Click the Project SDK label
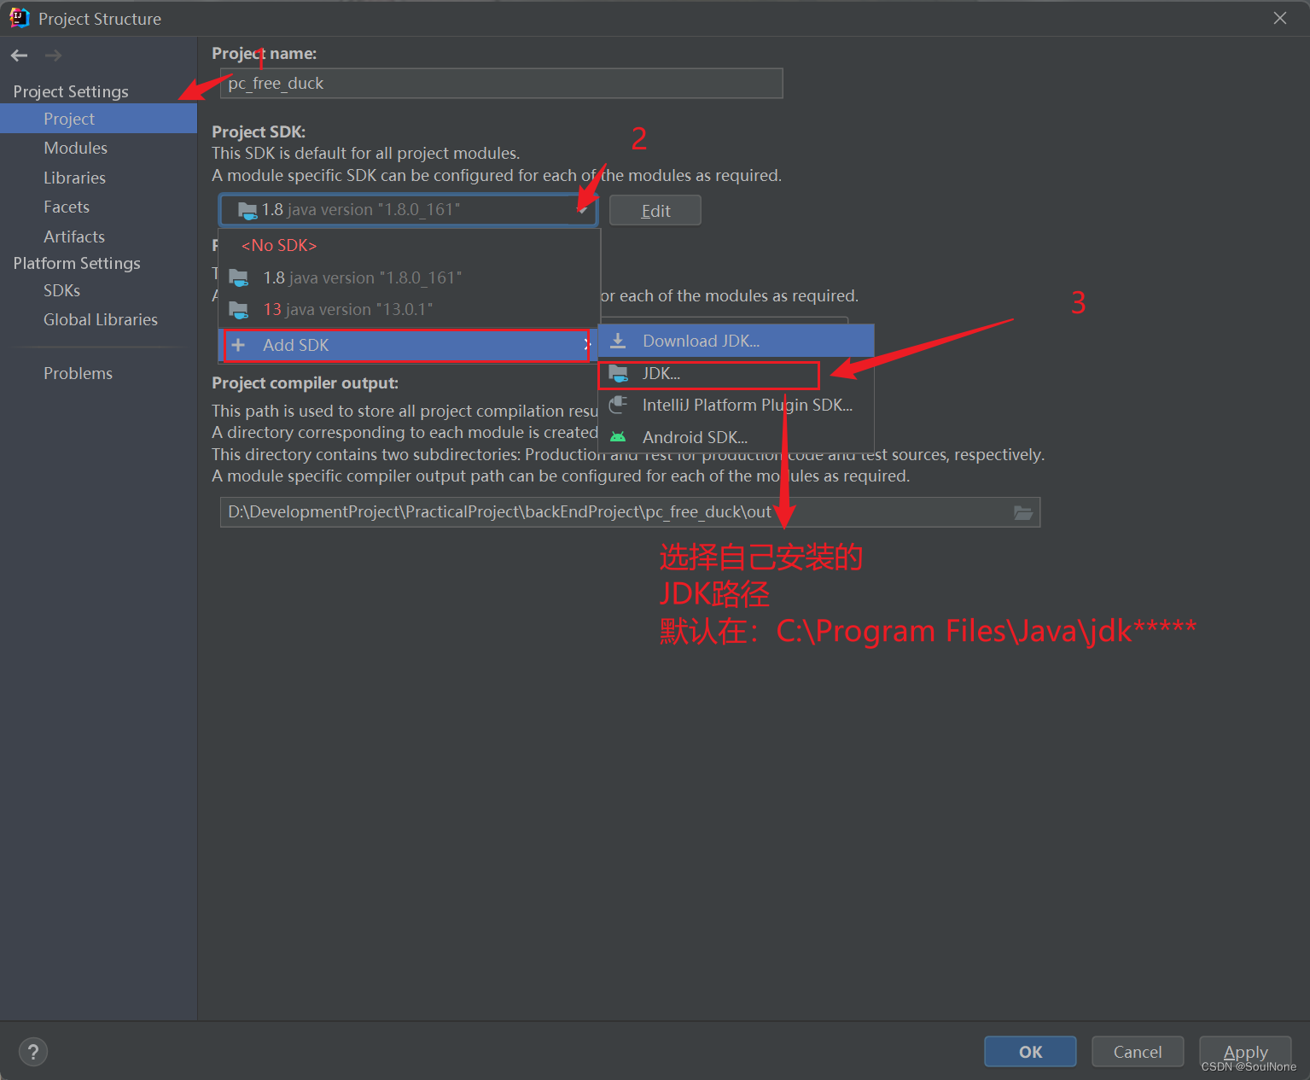 tap(259, 131)
